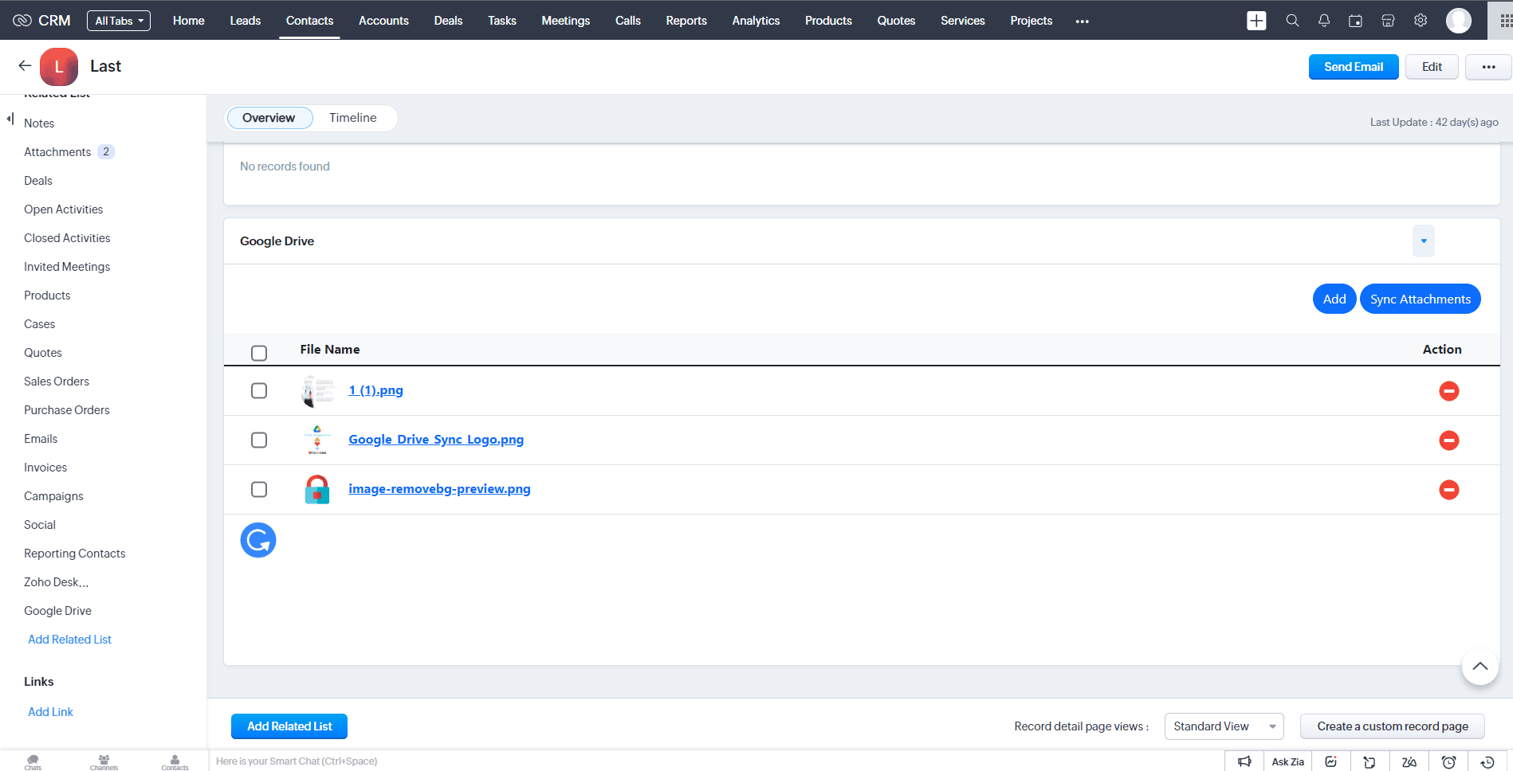Jump to Reporting Contacts related list

tap(74, 554)
